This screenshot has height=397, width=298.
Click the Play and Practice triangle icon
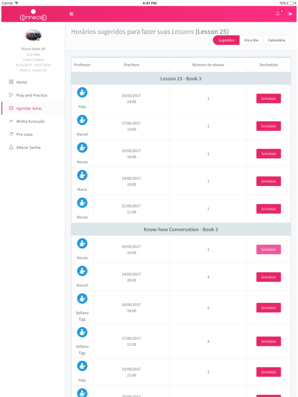11,95
